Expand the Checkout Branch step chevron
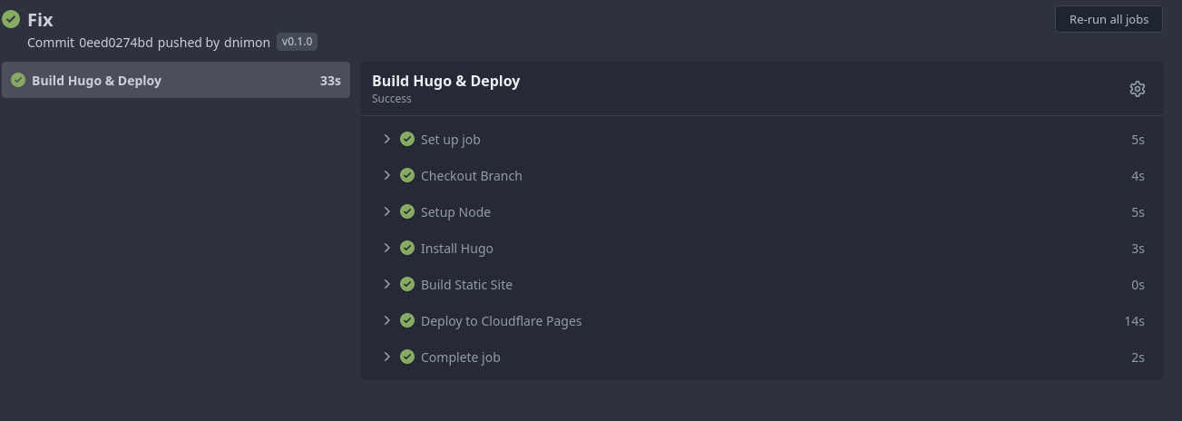The height and width of the screenshot is (421, 1182). [x=387, y=175]
